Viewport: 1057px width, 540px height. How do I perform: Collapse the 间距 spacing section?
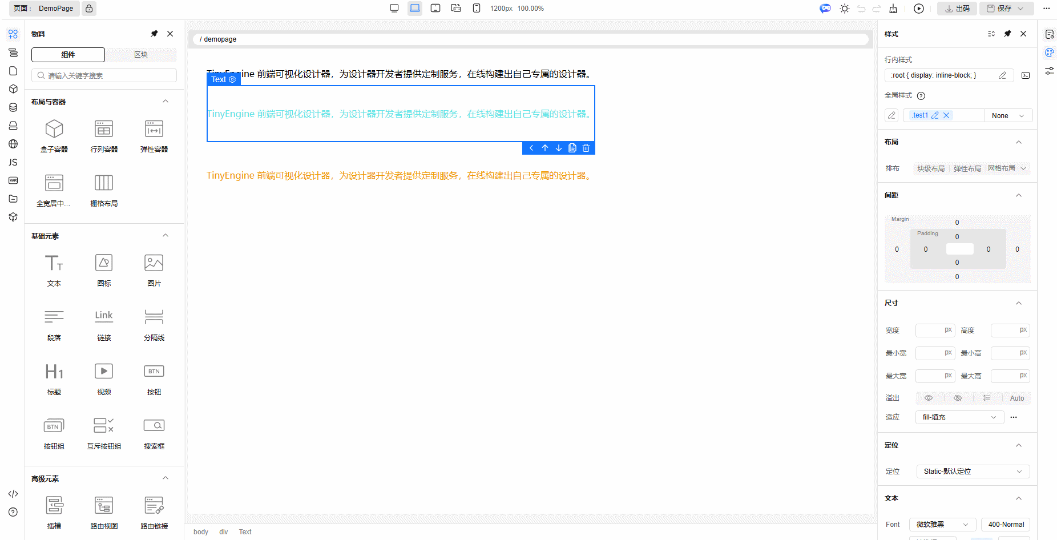pos(1019,195)
